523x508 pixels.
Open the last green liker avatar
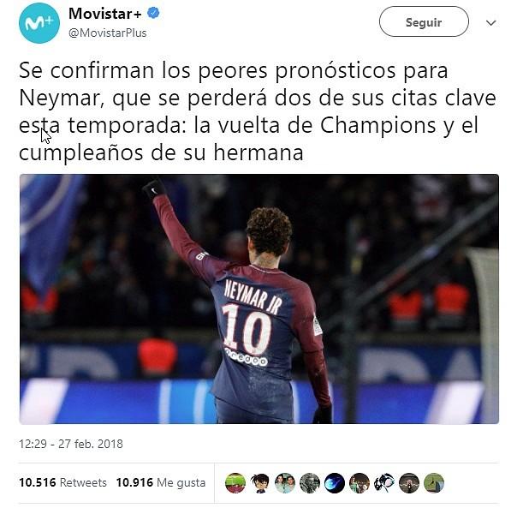(x=434, y=483)
